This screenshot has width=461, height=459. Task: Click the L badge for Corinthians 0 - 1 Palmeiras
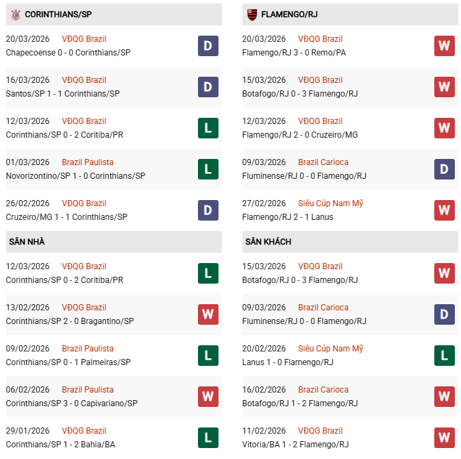coord(208,356)
